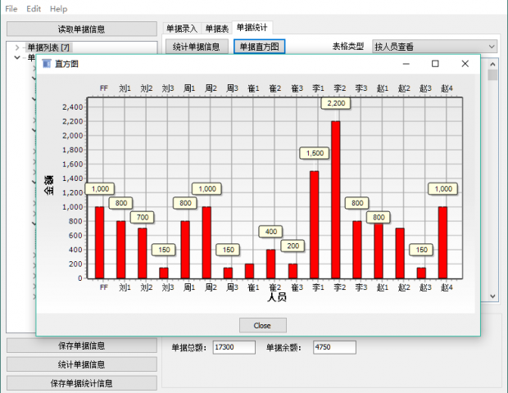Open the Help menu
Viewport: 508px width, 393px height.
(x=58, y=8)
